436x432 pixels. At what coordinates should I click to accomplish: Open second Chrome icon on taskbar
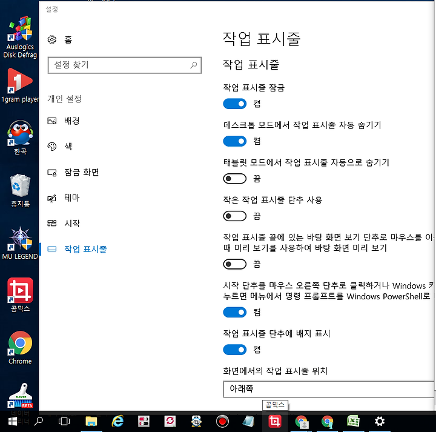(x=327, y=422)
